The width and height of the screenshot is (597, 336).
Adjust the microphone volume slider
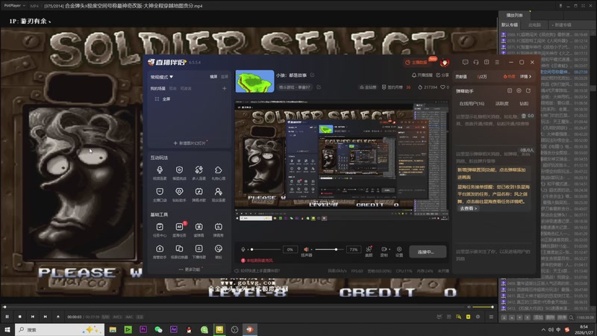point(266,249)
